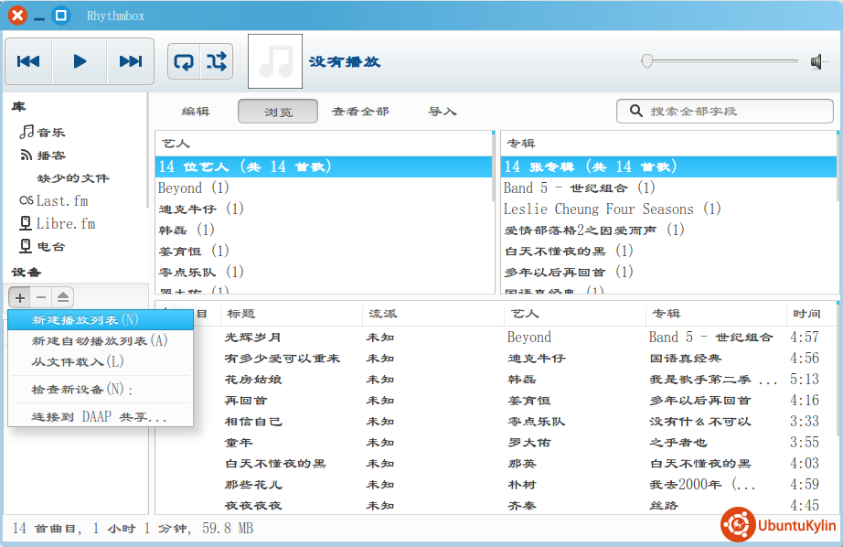Mute using the speaker volume icon

point(817,61)
